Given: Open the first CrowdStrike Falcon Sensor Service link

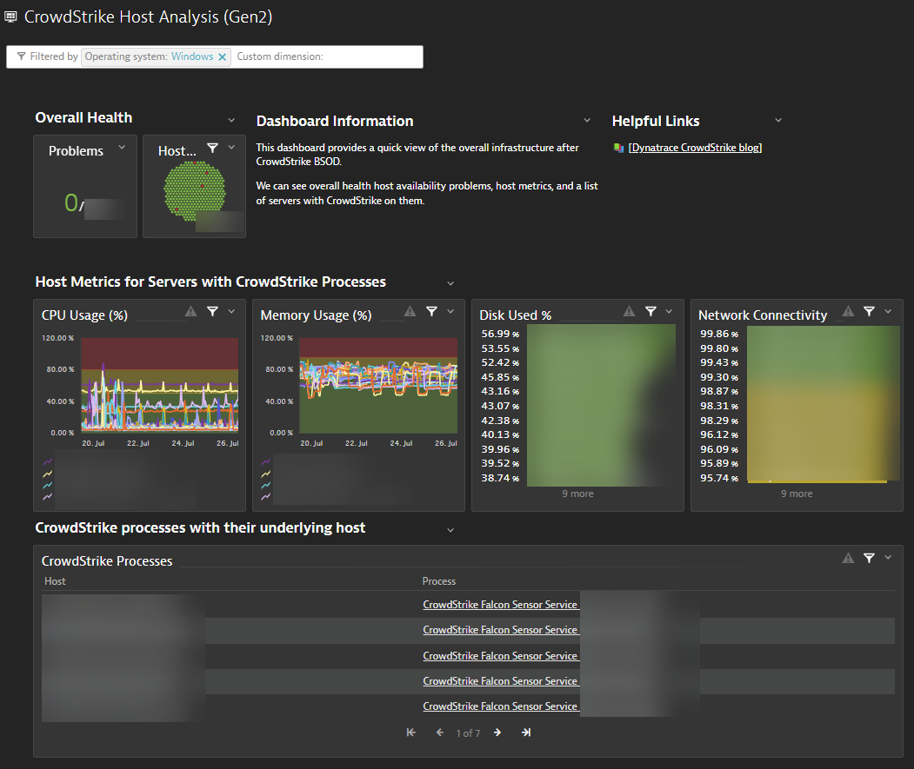Looking at the screenshot, I should pyautogui.click(x=500, y=604).
